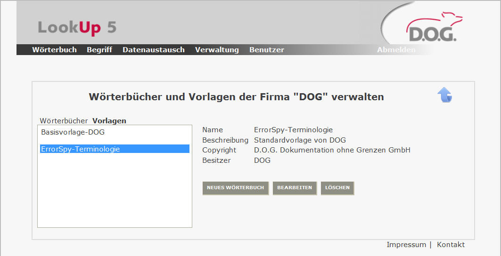Image resolution: width=501 pixels, height=256 pixels.
Task: Click the LookUp 5 logo
Action: click(77, 27)
